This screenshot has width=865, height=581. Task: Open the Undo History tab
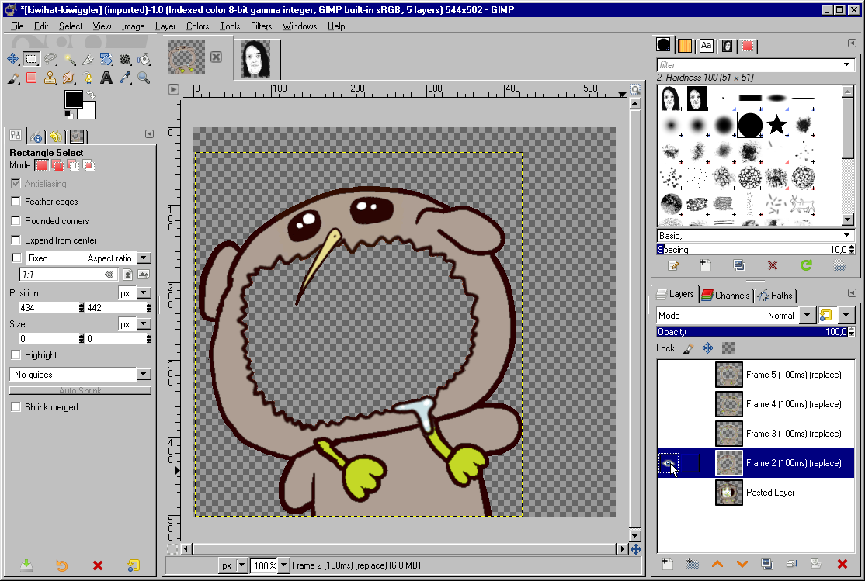pyautogui.click(x=56, y=137)
